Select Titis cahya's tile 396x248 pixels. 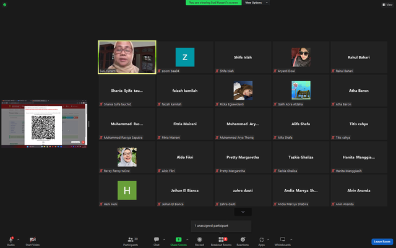tap(359, 124)
